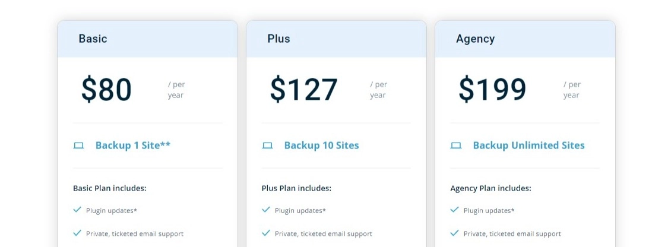The image size is (649, 247).
Task: Click checkmark next to Agency Plugin updates
Action: [x=455, y=210]
